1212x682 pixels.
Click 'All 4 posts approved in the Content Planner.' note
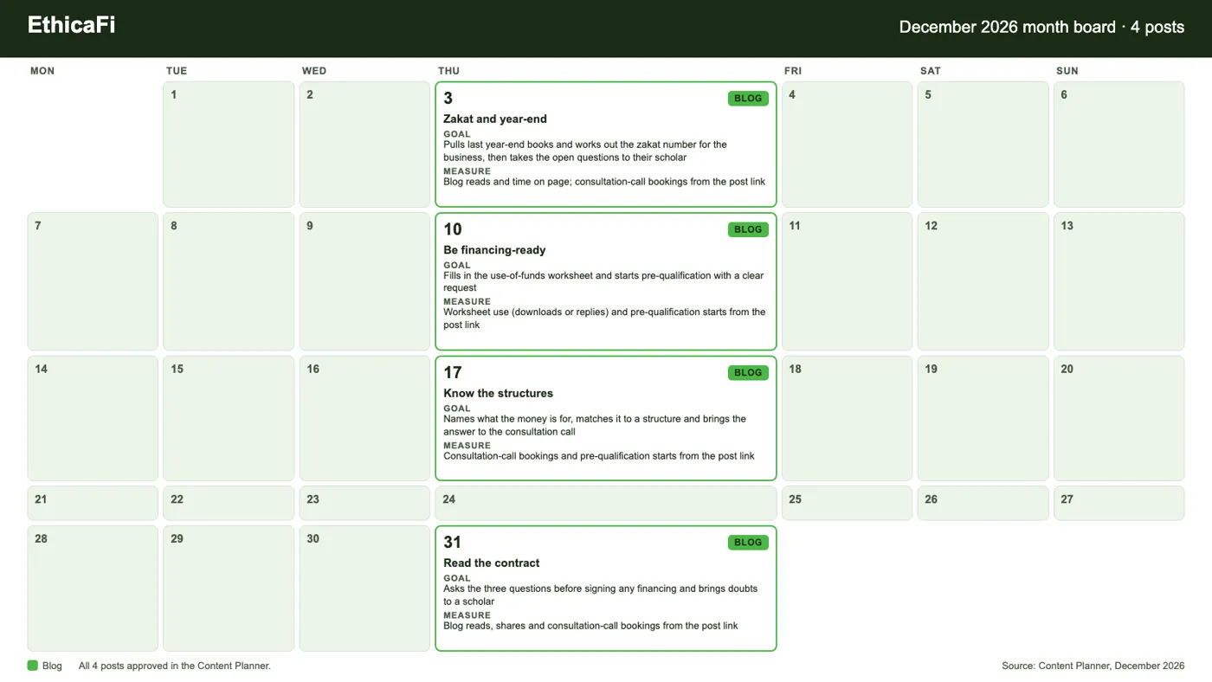175,666
